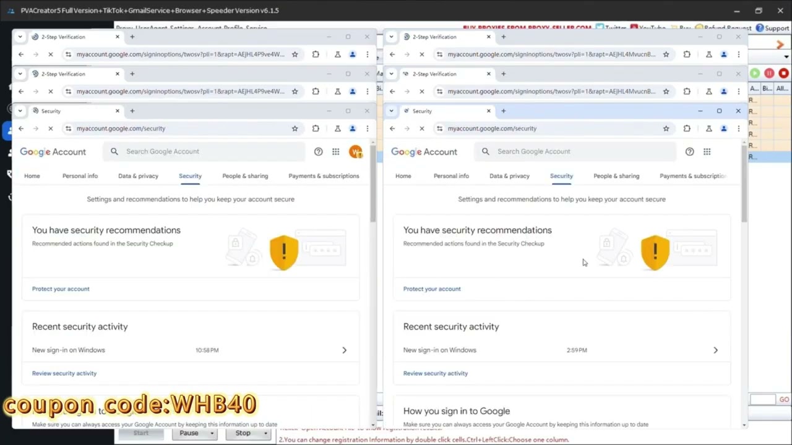The image size is (792, 445).
Task: Open new tab in left Security window
Action: click(x=132, y=111)
